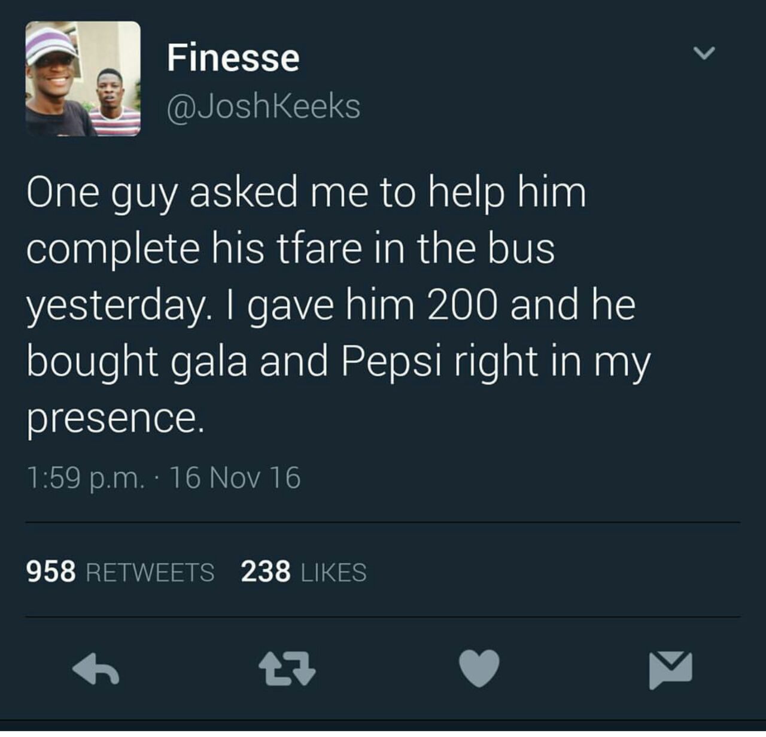Click the date 16 Nov 16
This screenshot has width=766, height=737.
tap(235, 478)
